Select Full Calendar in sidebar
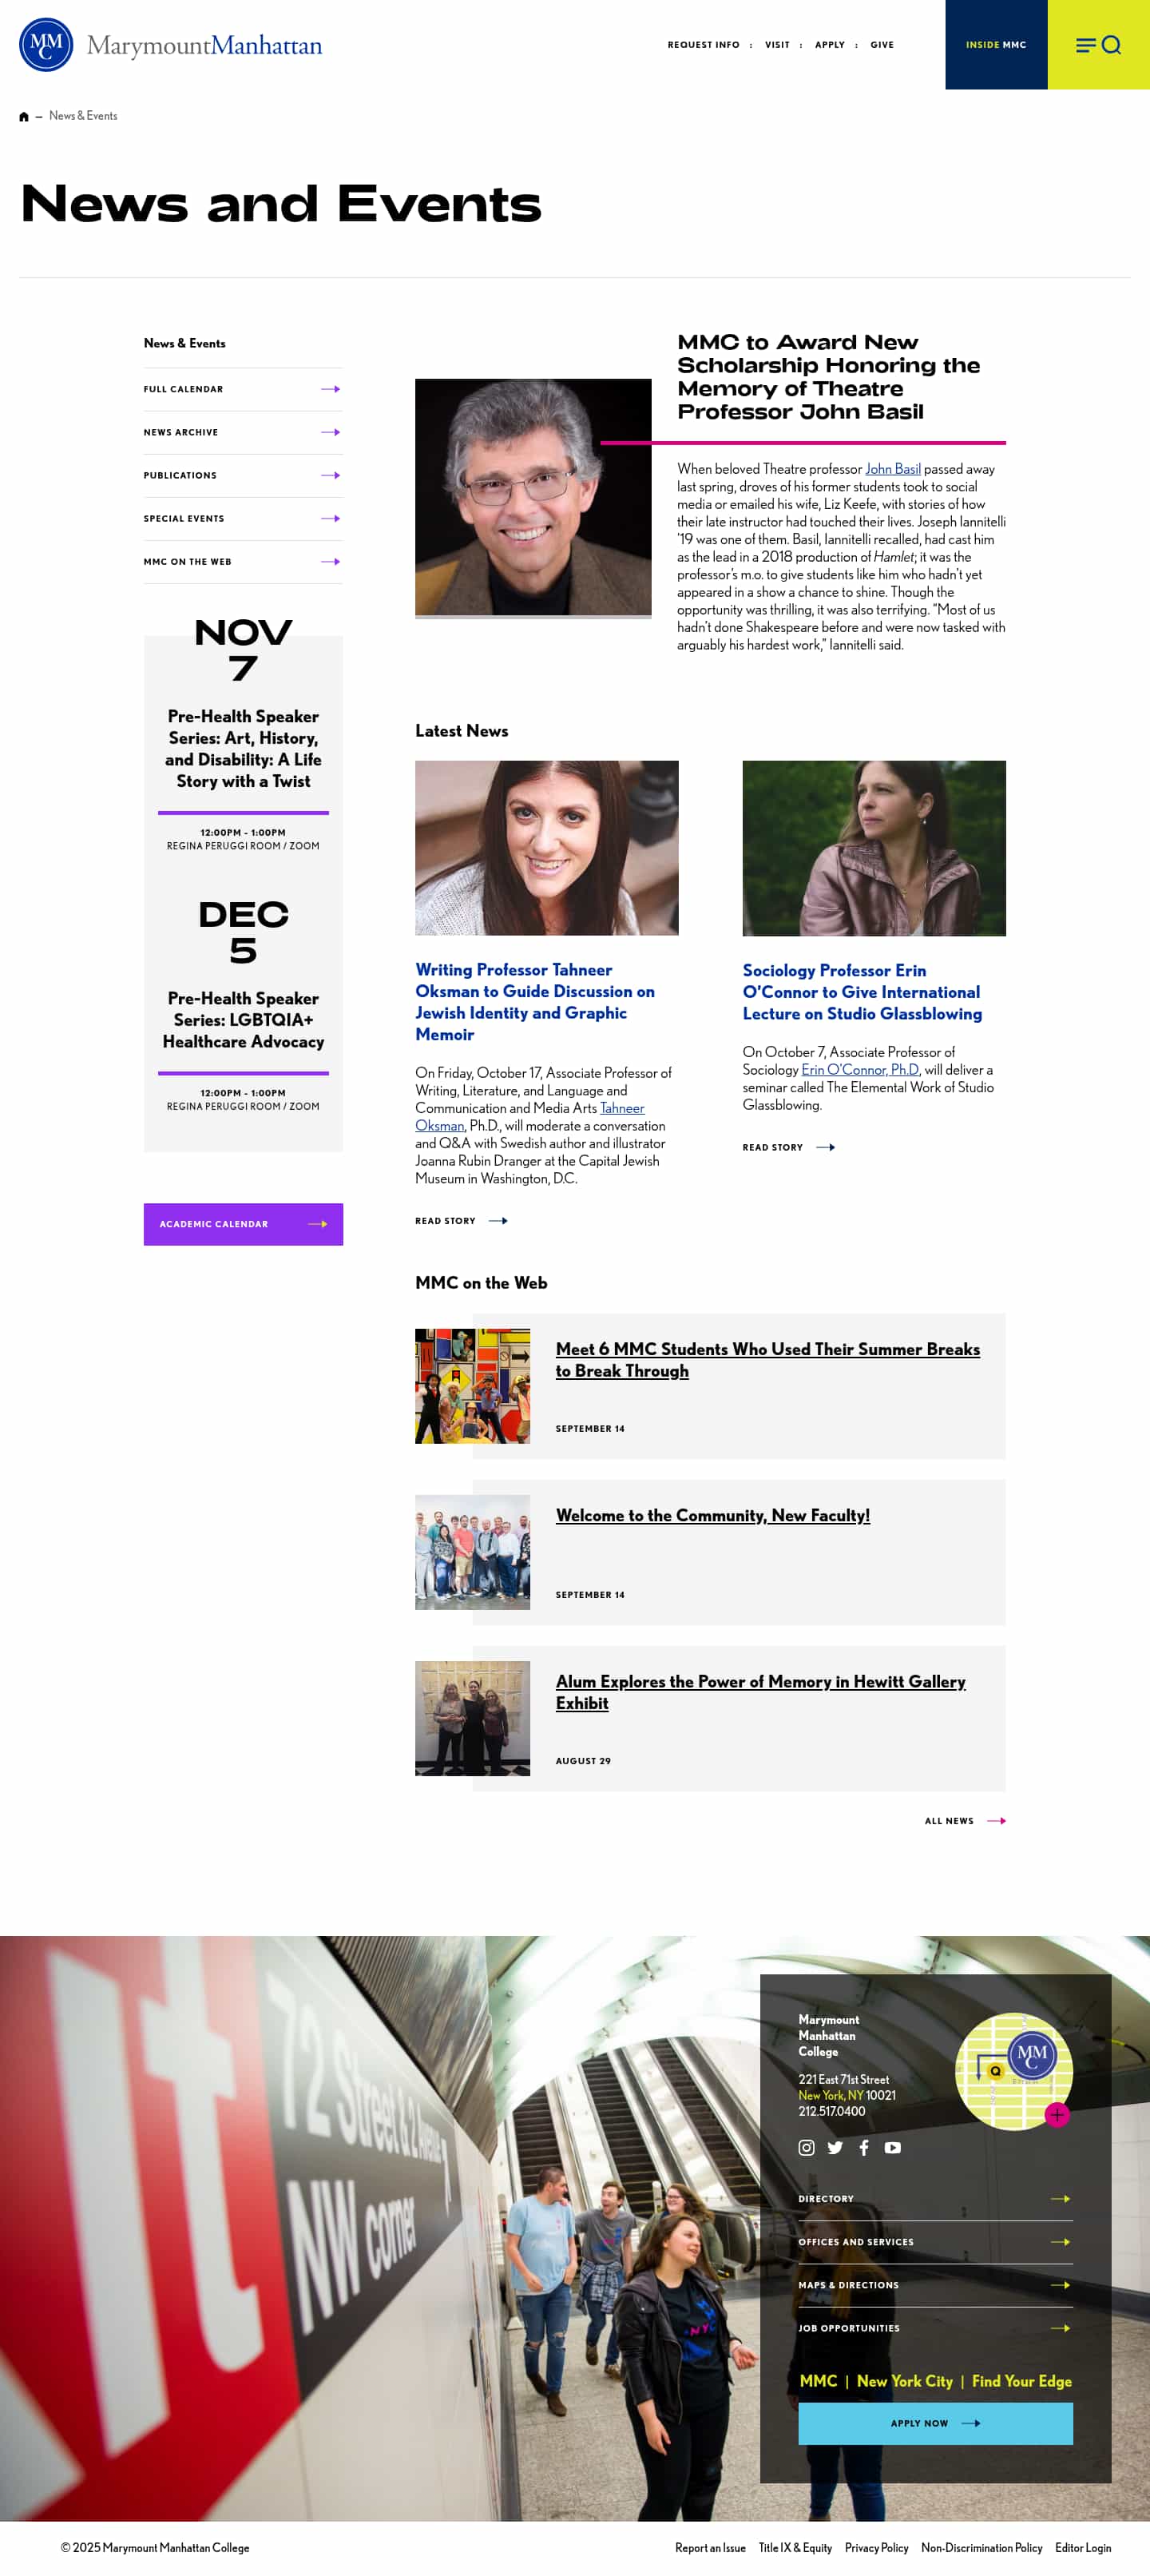Image resolution: width=1150 pixels, height=2576 pixels. pyautogui.click(x=243, y=389)
